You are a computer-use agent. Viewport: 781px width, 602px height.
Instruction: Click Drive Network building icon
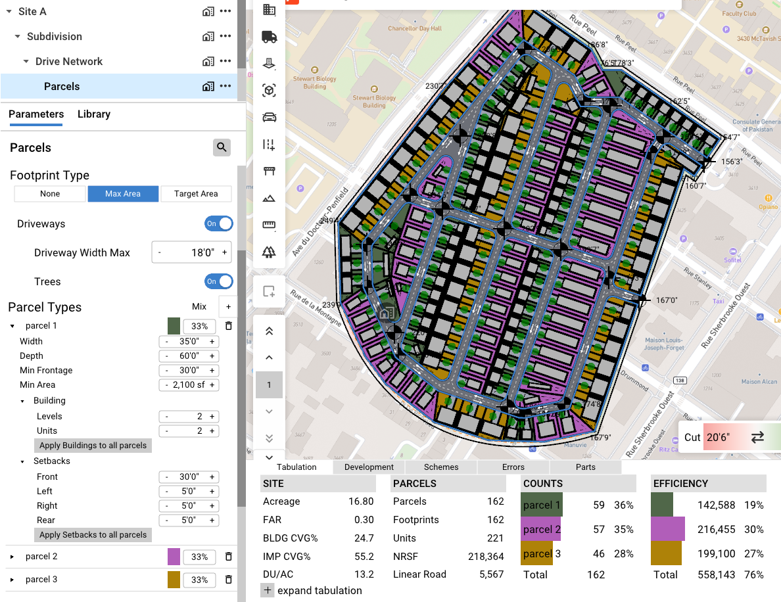pos(208,61)
